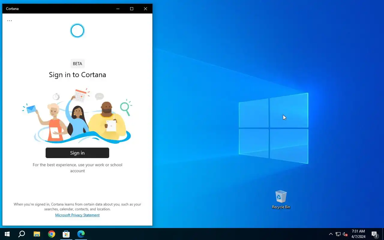Click the Sign in button
This screenshot has height=240, width=384.
pos(77,153)
